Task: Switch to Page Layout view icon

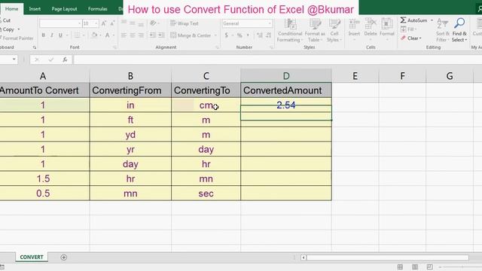Action: click(415, 266)
